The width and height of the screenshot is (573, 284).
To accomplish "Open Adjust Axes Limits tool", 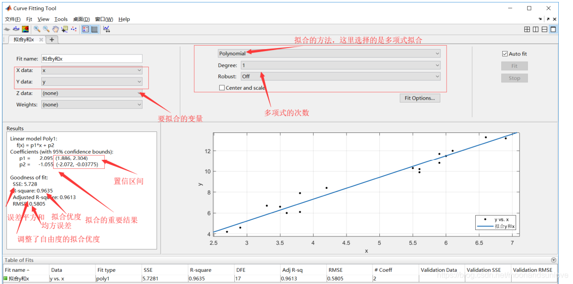I will click(x=106, y=29).
